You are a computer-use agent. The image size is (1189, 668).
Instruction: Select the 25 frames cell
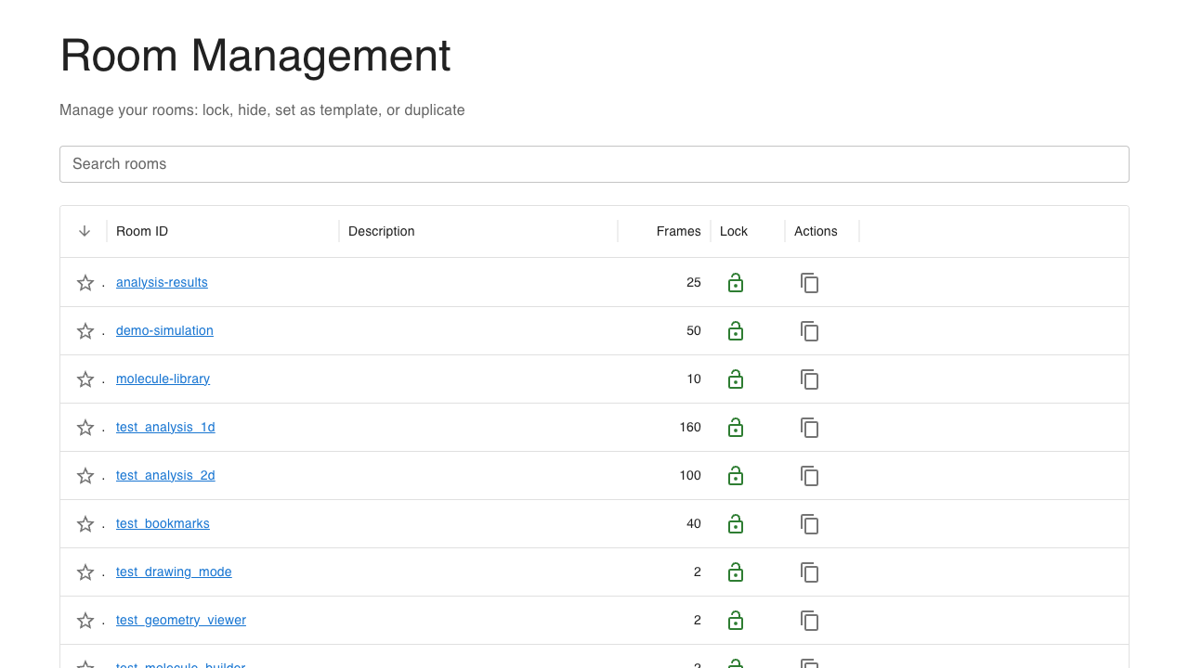pos(664,282)
